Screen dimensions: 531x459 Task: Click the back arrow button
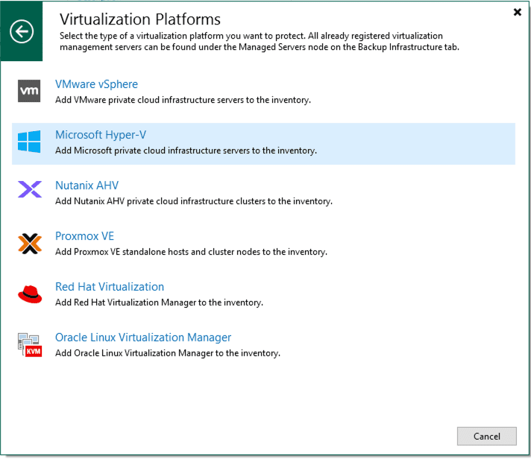click(22, 31)
